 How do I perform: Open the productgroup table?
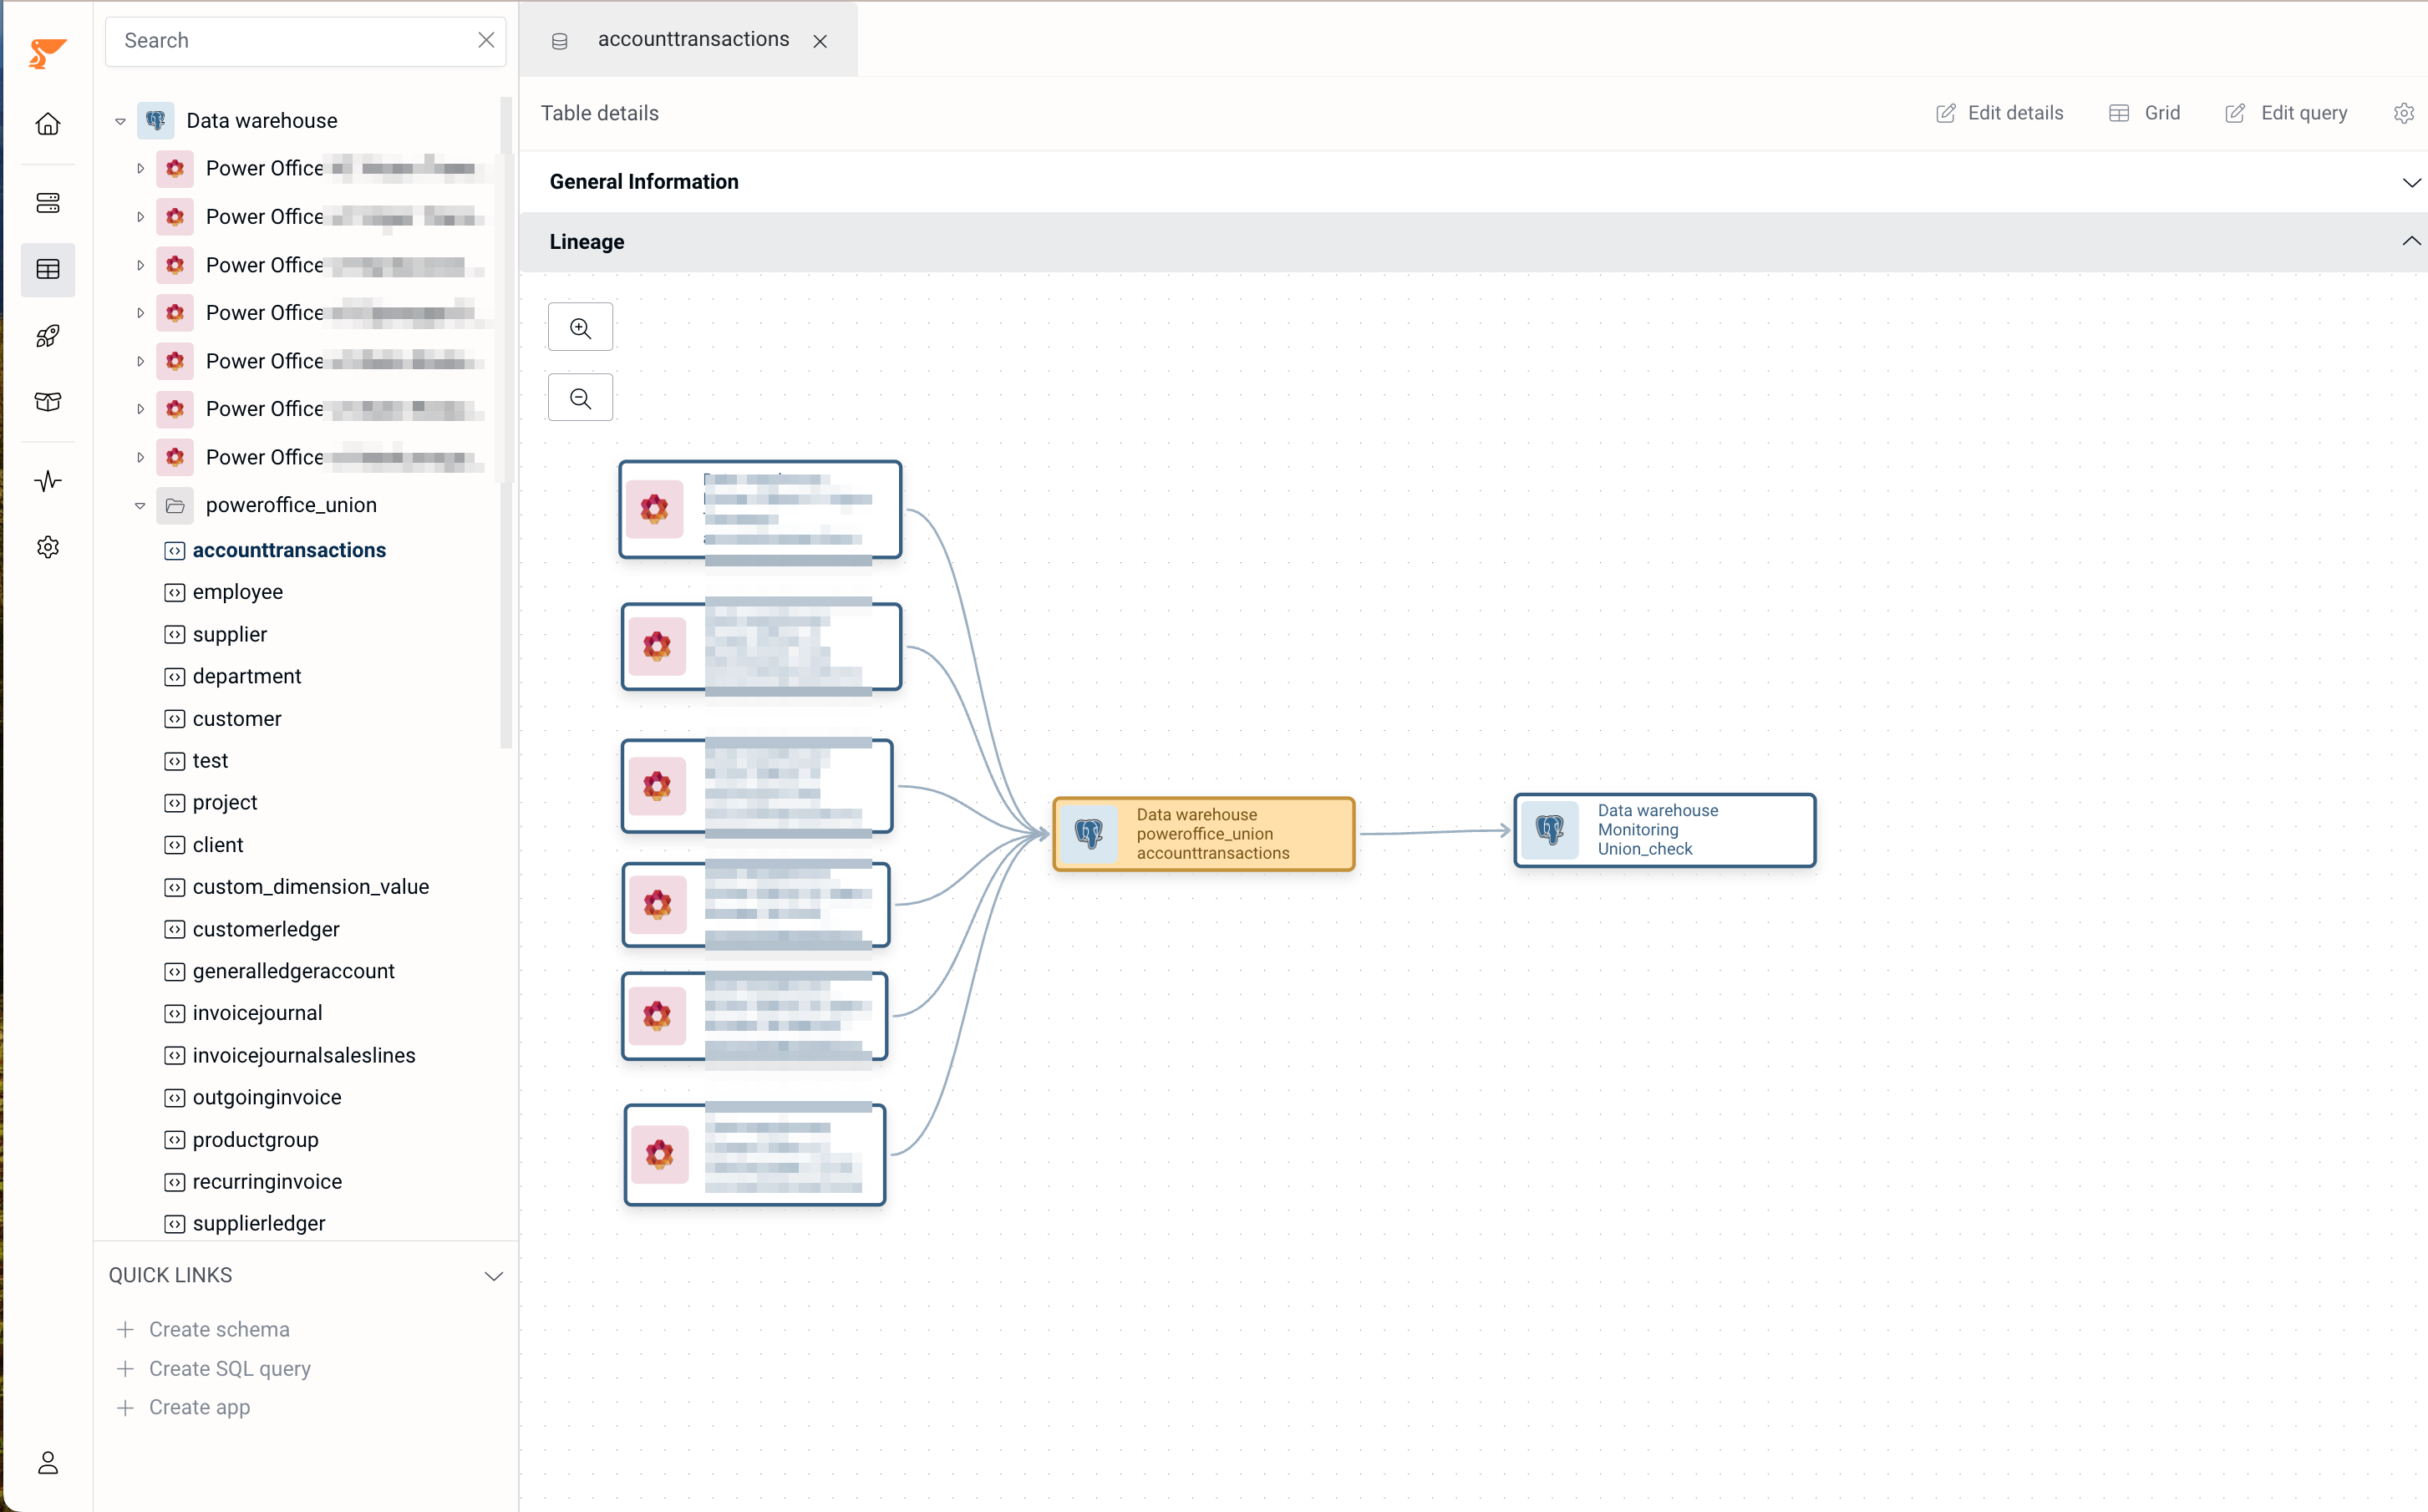click(256, 1140)
